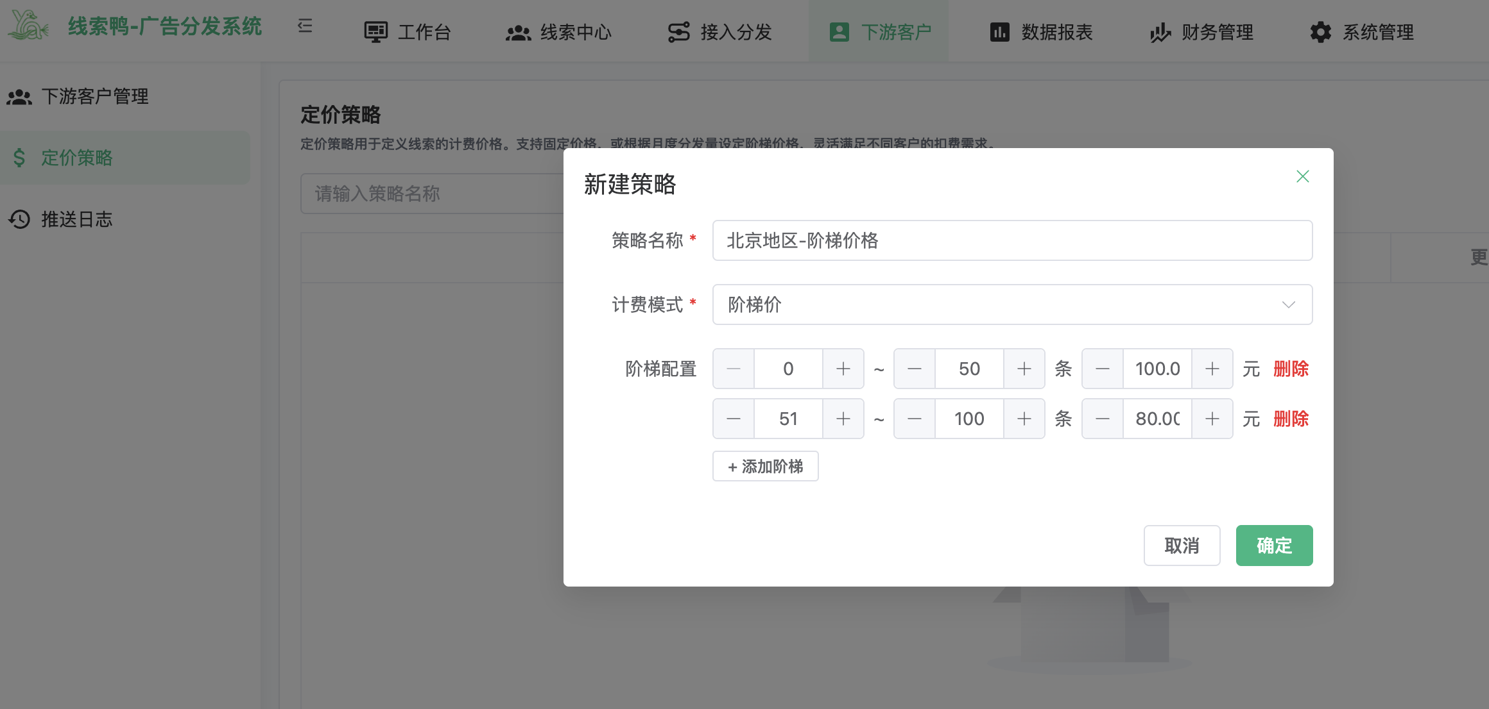Confirm the new strategy with 确定

(1274, 546)
